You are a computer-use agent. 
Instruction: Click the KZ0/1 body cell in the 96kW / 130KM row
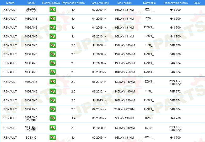coord(149,118)
